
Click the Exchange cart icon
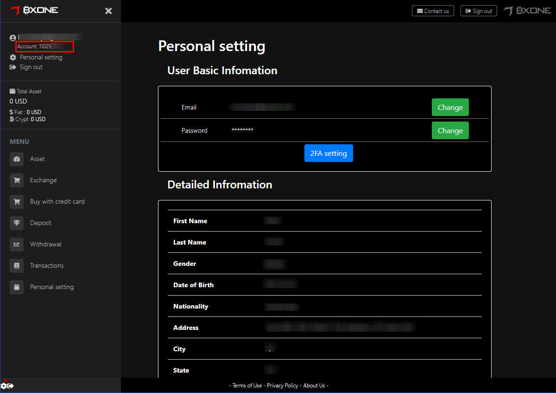17,180
